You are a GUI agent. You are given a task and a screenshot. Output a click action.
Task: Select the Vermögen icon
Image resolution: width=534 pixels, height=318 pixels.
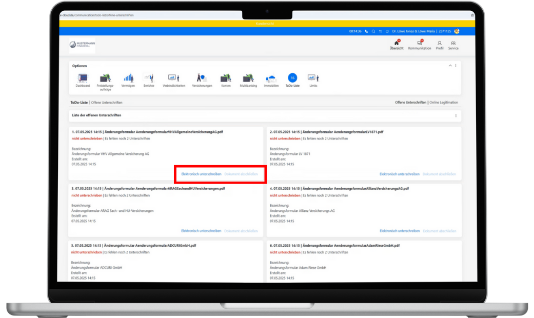(x=128, y=78)
